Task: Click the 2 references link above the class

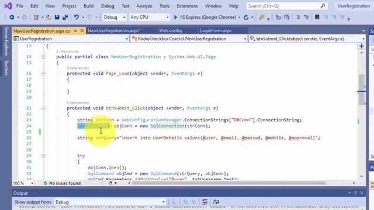Action: pos(67,51)
